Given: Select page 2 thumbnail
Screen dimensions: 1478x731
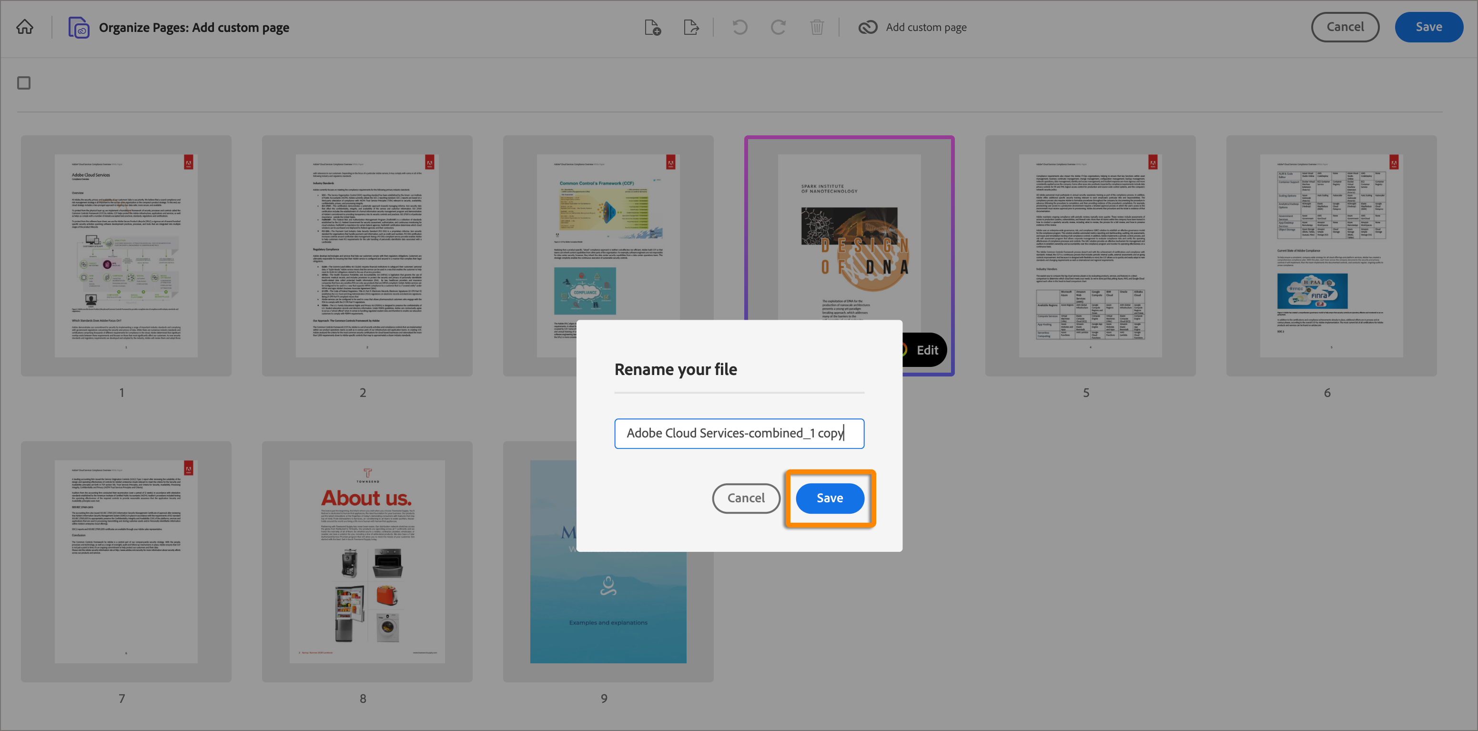Looking at the screenshot, I should (x=367, y=255).
